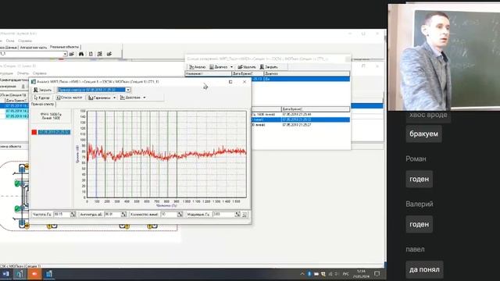Image resolution: width=500 pixels, height=281 pixels.
Task: Click the upper green bearing marker on diagram
Action: click(x=17, y=183)
